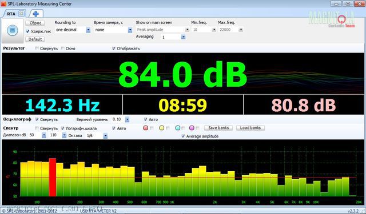Enable the Окно window checkbox

[63, 49]
